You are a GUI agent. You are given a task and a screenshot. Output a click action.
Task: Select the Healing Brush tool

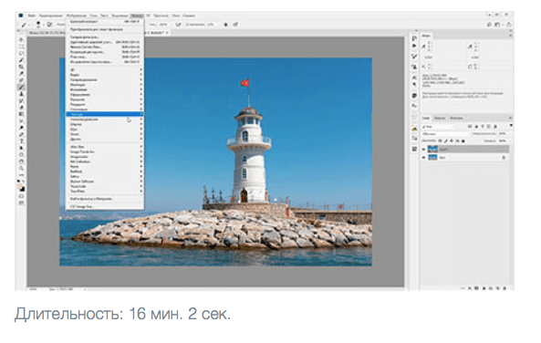21,80
